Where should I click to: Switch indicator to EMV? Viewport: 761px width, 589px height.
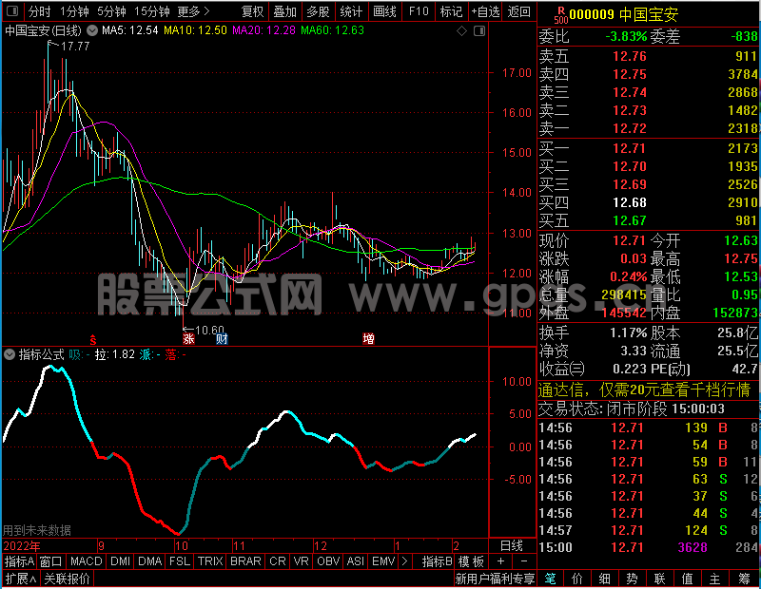click(383, 561)
